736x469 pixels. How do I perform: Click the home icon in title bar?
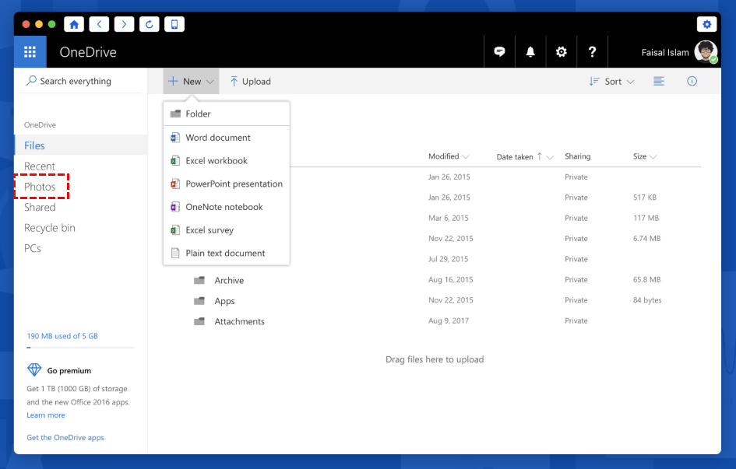click(74, 24)
